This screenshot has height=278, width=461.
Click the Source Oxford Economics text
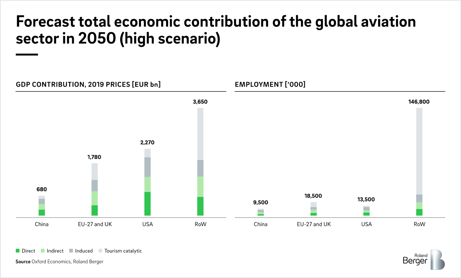tap(59, 262)
